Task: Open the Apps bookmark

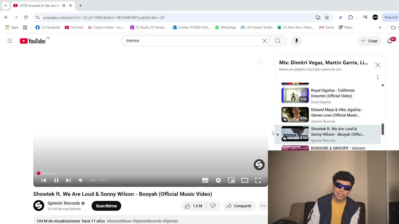Action: click(12, 27)
